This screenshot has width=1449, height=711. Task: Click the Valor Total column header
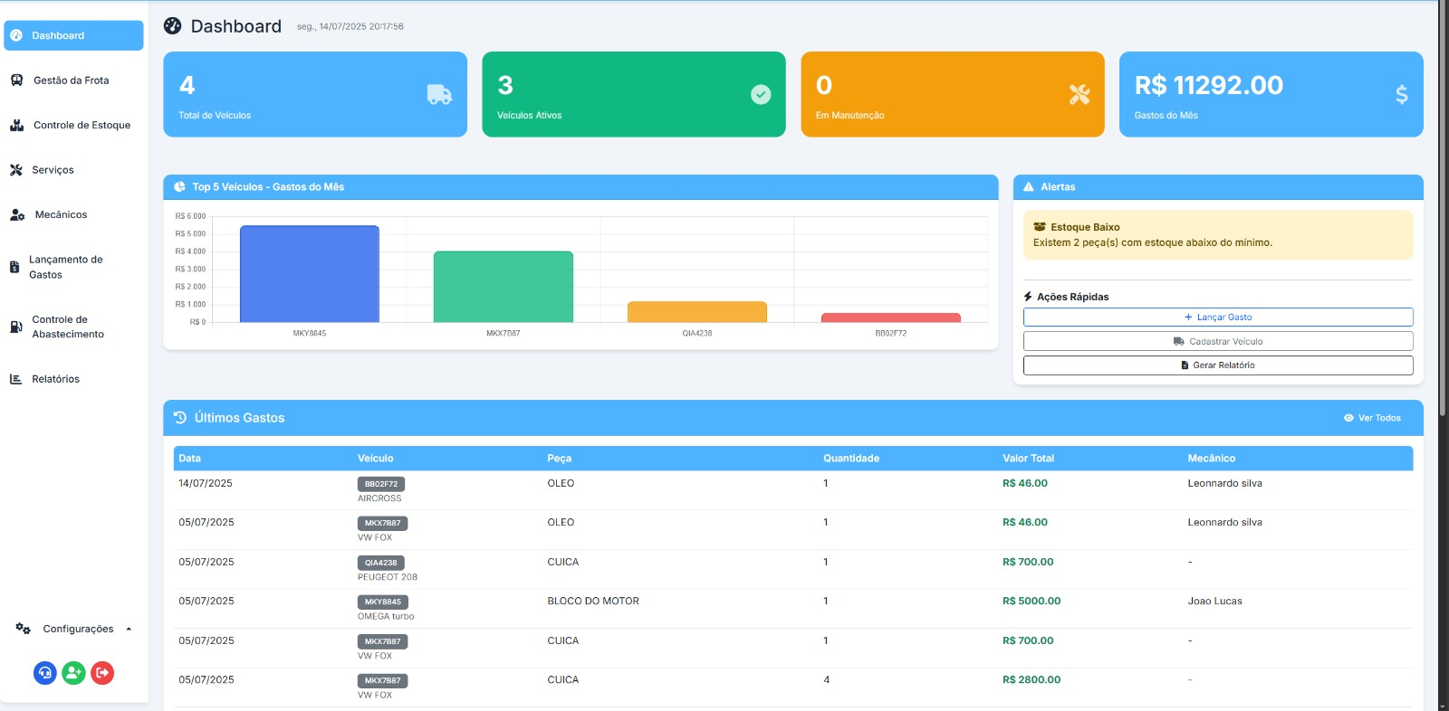pyautogui.click(x=1028, y=459)
